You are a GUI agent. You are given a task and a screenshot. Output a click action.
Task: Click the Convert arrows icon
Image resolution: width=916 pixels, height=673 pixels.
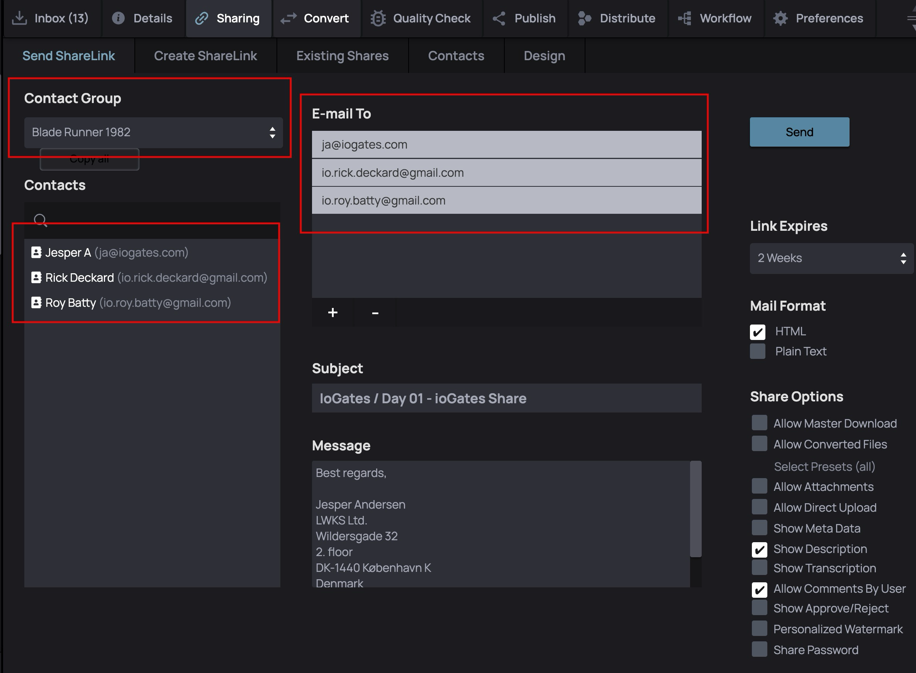[288, 19]
